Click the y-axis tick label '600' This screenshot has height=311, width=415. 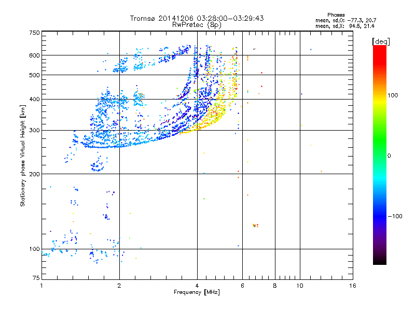pos(34,55)
